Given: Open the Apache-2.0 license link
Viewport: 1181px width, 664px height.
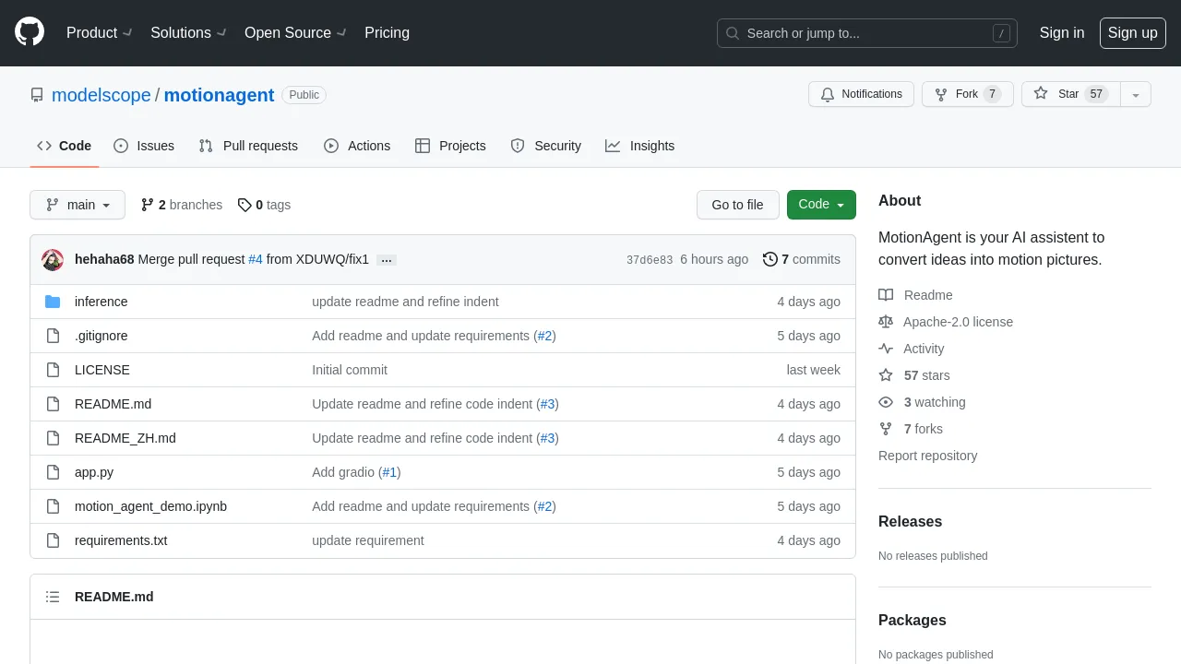Looking at the screenshot, I should click(958, 322).
